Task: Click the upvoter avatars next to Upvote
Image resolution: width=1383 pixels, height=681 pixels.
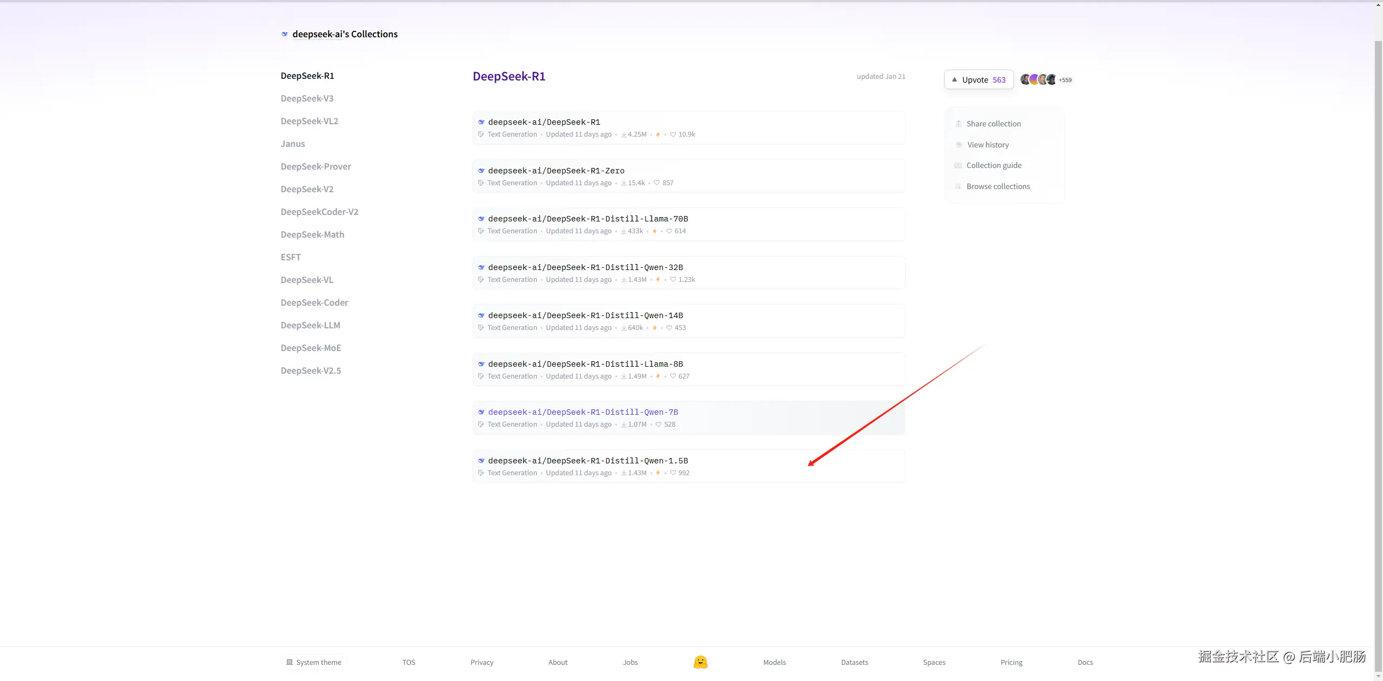Action: pos(1038,80)
